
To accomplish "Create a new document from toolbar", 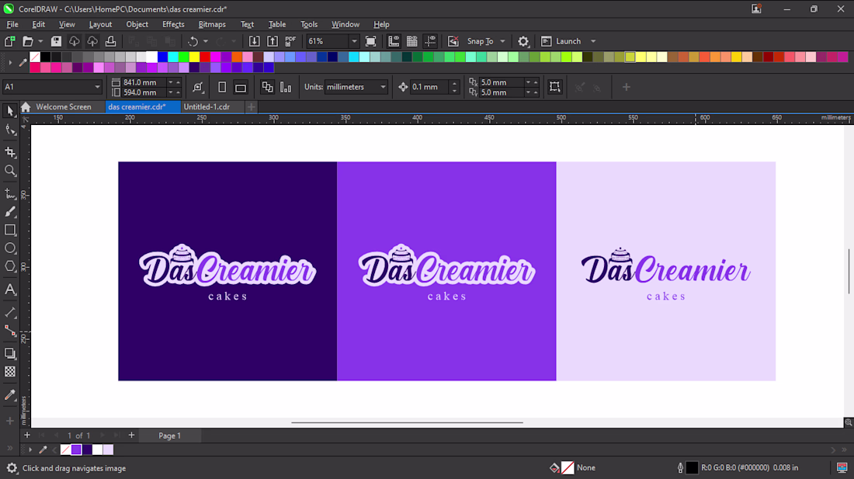I will pyautogui.click(x=10, y=41).
